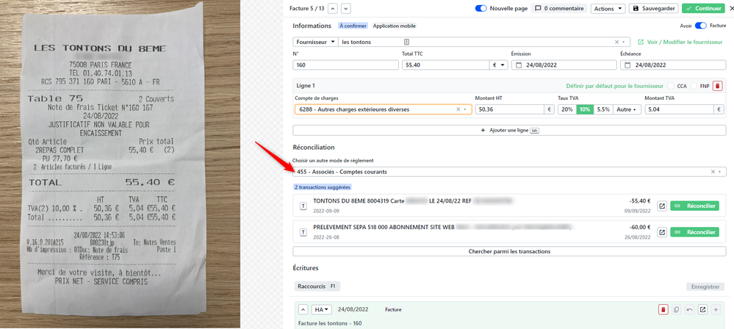This screenshot has height=329, width=734.
Task: Switch the Avoir / Facture toggle
Action: pos(700,26)
